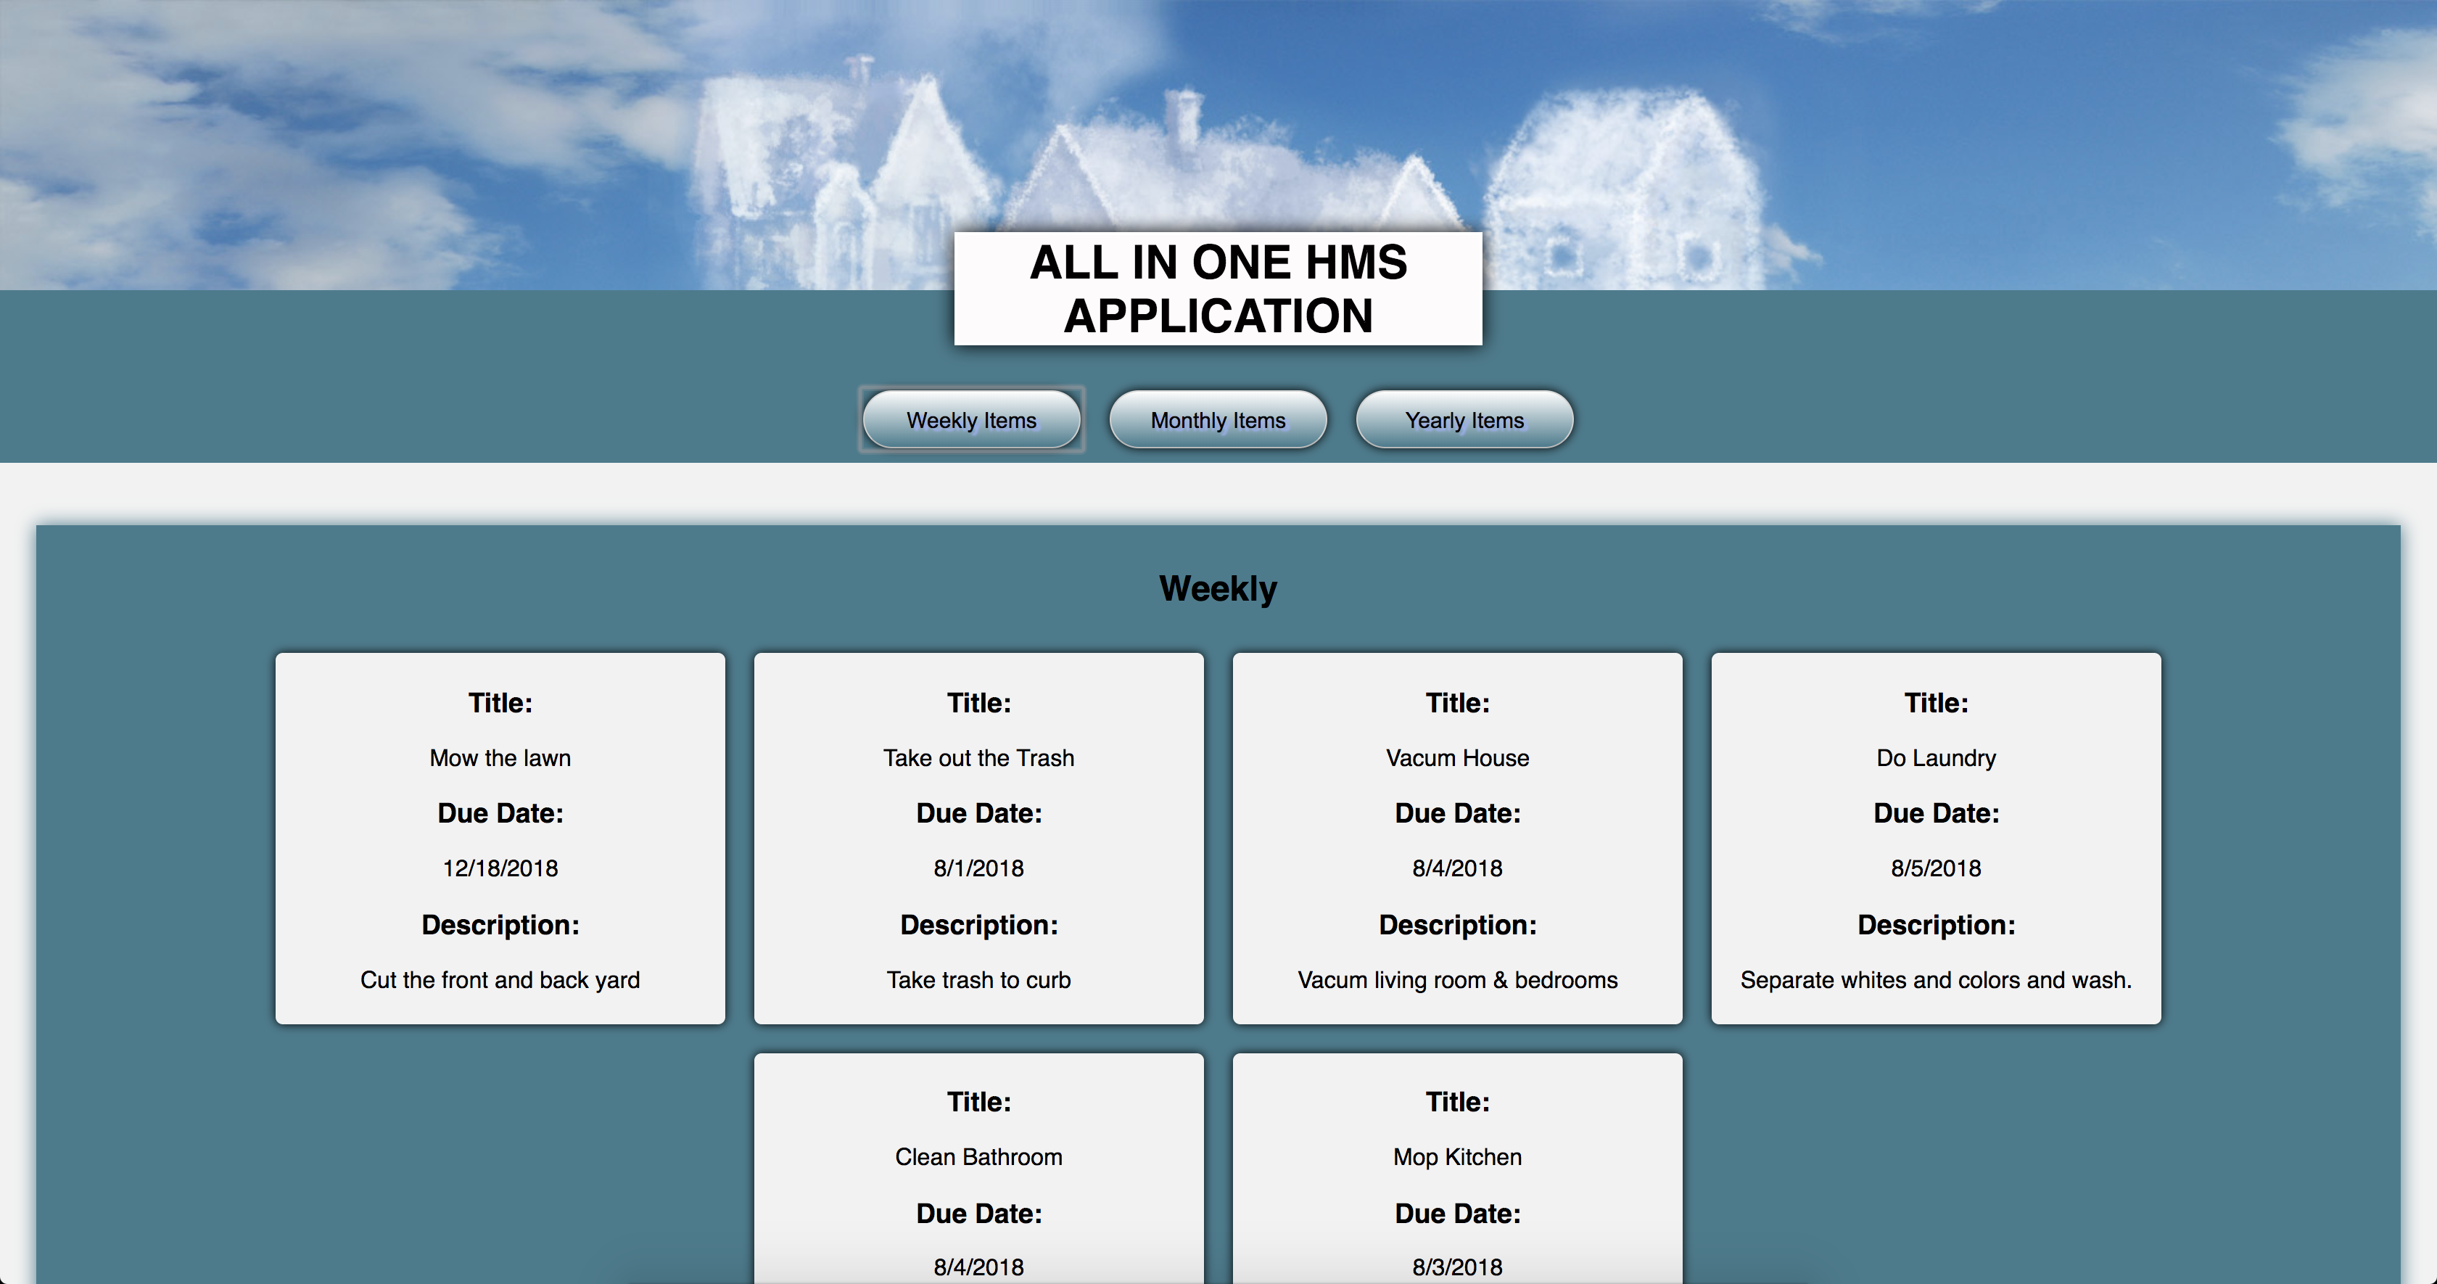Viewport: 2437px width, 1284px height.
Task: Select the Vacum House task title
Action: coord(1457,758)
